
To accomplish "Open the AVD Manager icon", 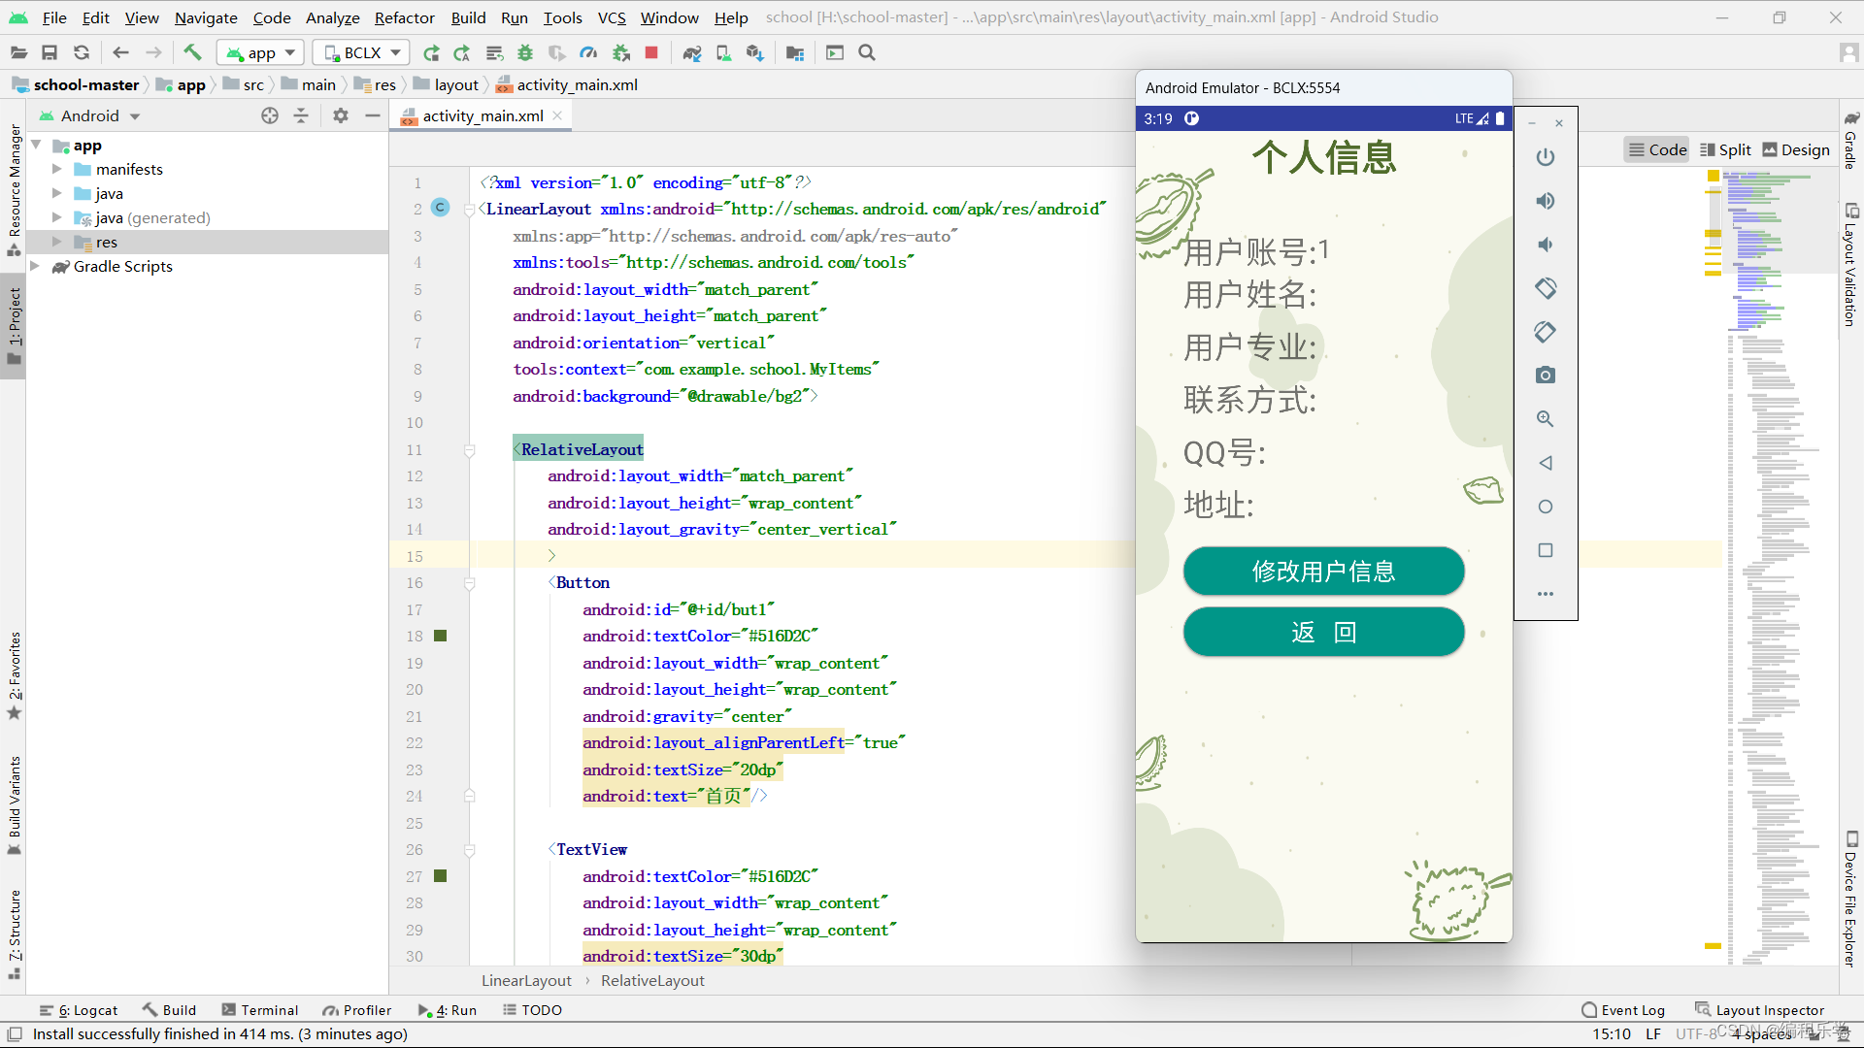I will pos(723,52).
